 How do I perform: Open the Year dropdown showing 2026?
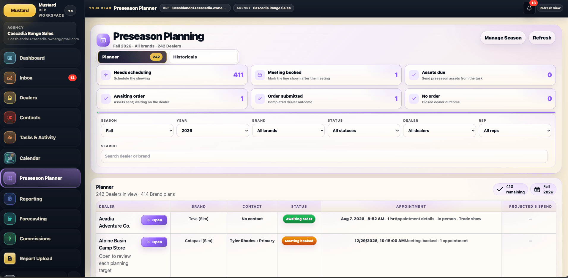click(x=213, y=131)
